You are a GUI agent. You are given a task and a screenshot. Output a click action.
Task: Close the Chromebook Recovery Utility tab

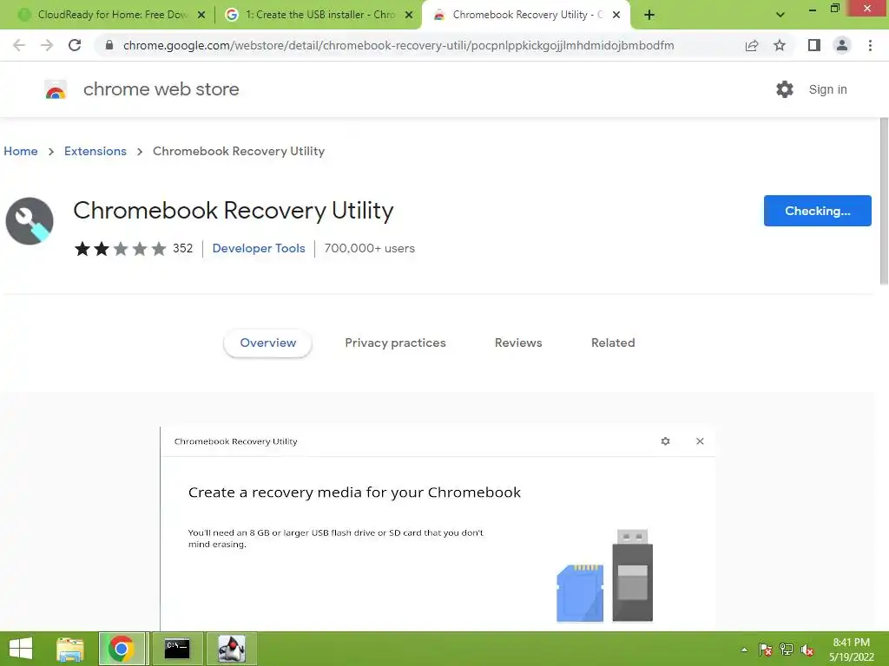click(616, 16)
